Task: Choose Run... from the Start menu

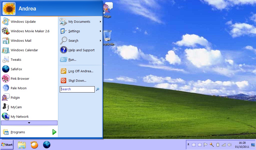Action: 80,59
